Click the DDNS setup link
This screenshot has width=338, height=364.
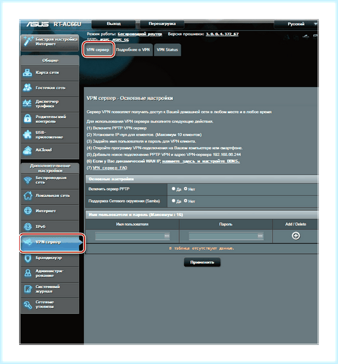(201, 161)
